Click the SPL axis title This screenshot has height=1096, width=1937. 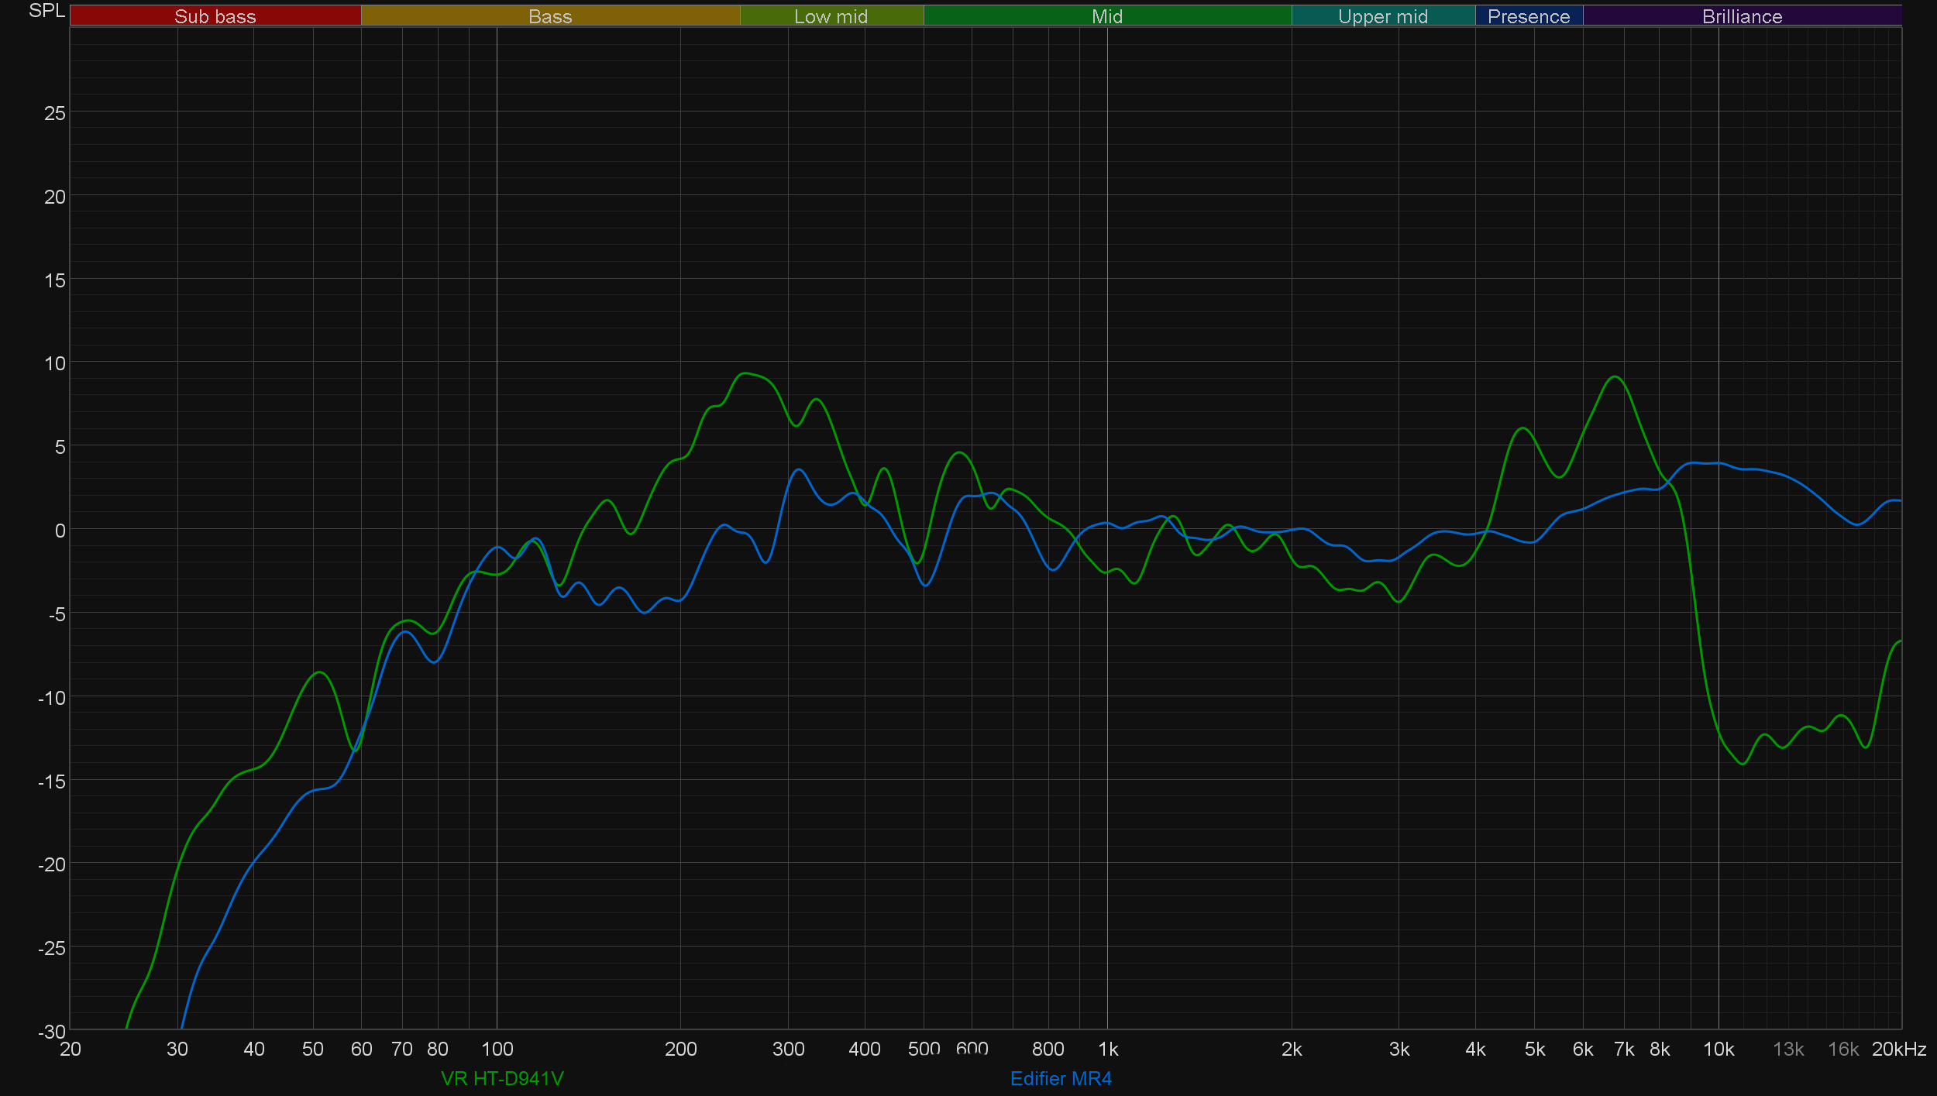[46, 11]
